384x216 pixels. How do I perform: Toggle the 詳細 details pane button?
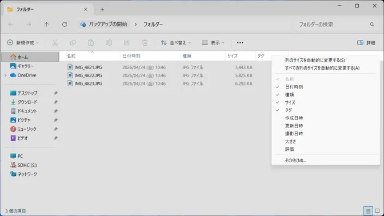[366, 43]
